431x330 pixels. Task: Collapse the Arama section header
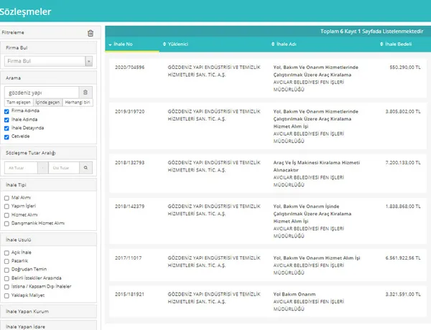48,77
